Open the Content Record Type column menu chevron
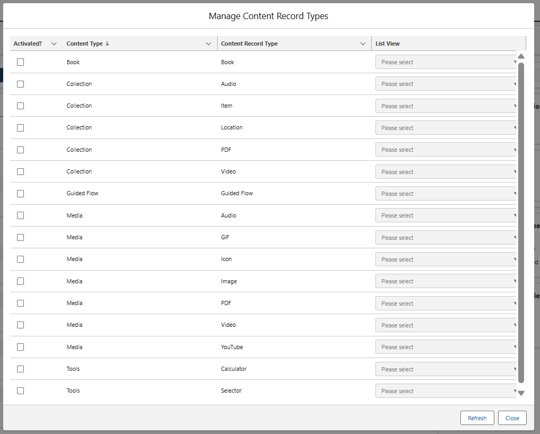The width and height of the screenshot is (540, 434). tap(363, 44)
